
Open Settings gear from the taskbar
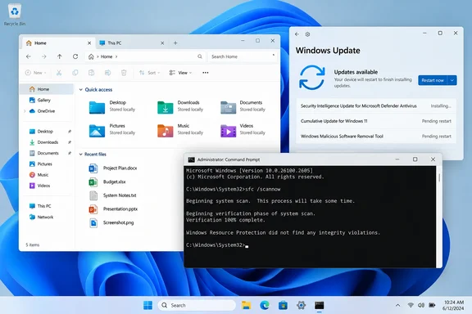point(301,305)
